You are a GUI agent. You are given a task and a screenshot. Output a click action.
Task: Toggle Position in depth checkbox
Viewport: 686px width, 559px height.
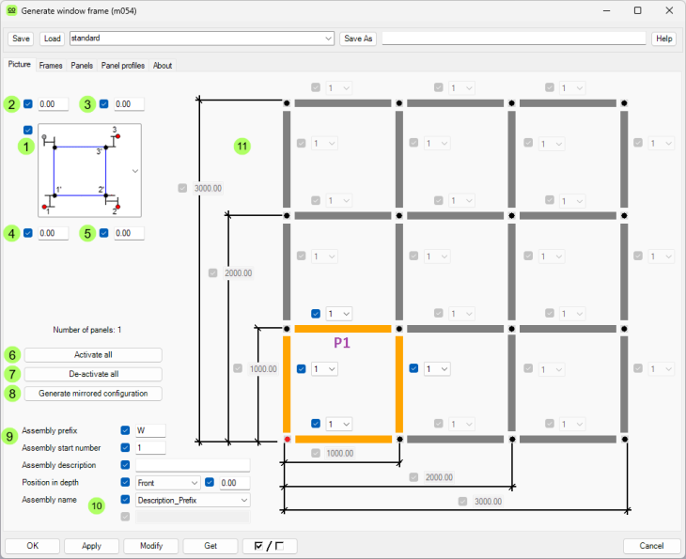pyautogui.click(x=125, y=482)
